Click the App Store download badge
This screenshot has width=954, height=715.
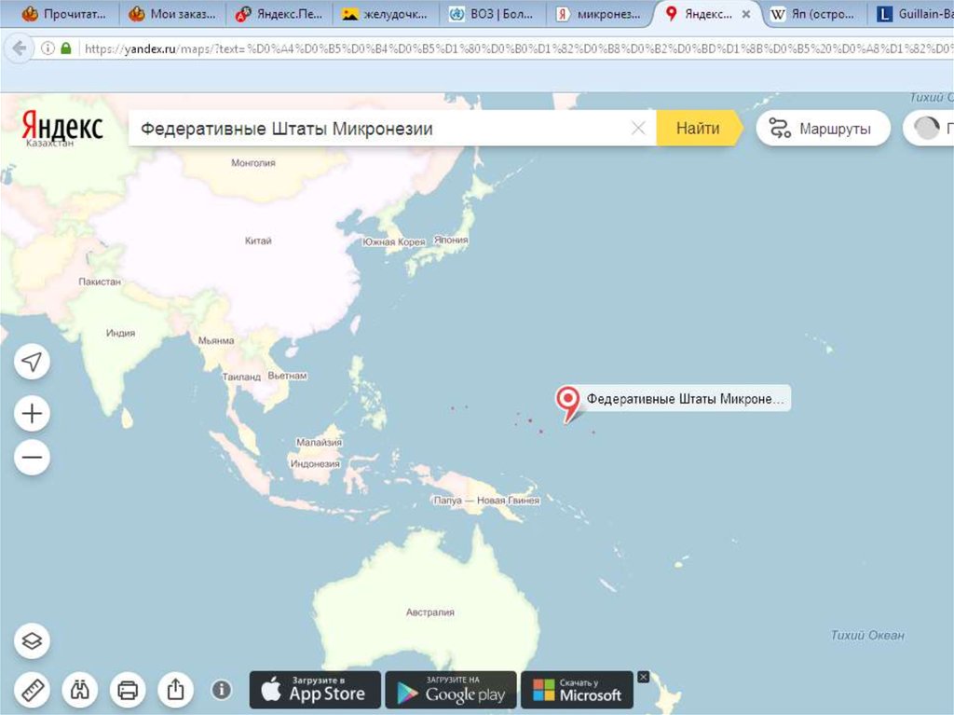tap(315, 691)
